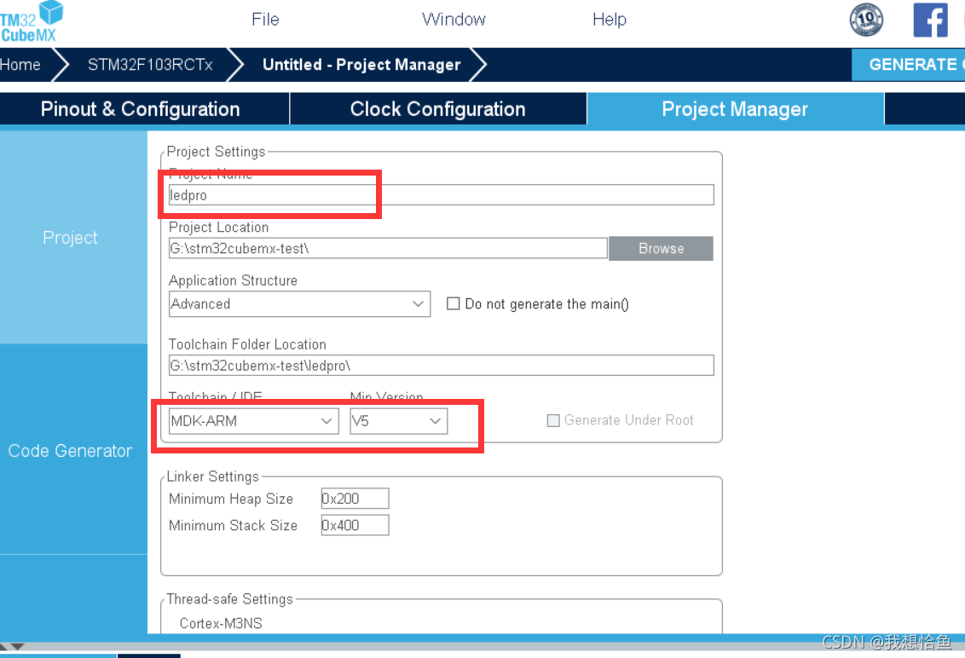
Task: Edit the Project Name field containing ledpro
Action: click(x=441, y=195)
